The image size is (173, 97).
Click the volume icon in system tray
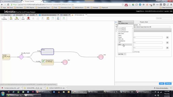pos(156,95)
